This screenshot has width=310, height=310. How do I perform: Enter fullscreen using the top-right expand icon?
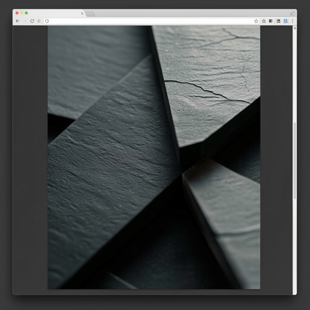tap(293, 13)
